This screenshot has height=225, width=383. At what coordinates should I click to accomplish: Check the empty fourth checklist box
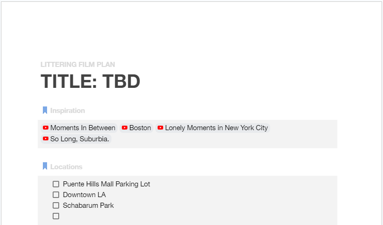(56, 216)
